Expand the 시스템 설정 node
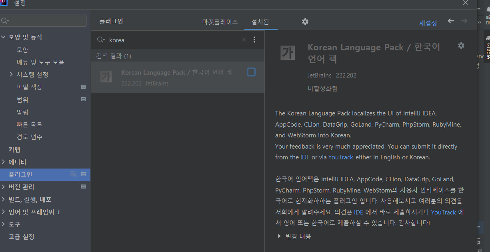The height and width of the screenshot is (252, 490). tap(11, 74)
